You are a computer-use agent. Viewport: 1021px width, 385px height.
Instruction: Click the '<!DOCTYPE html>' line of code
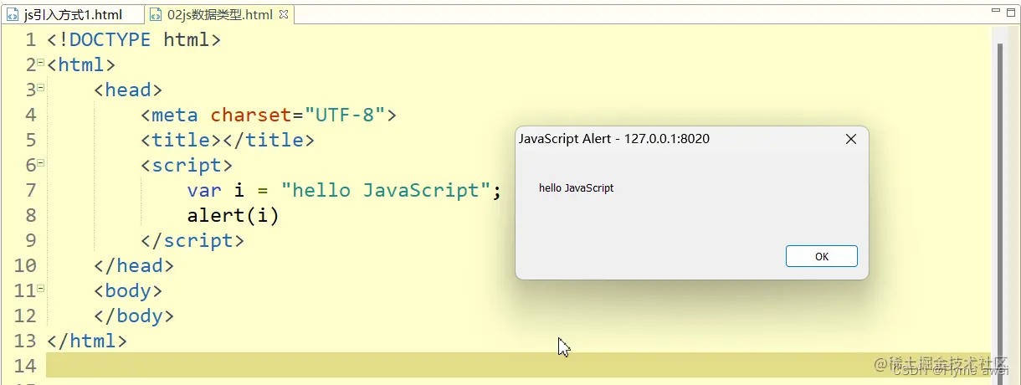pyautogui.click(x=134, y=39)
